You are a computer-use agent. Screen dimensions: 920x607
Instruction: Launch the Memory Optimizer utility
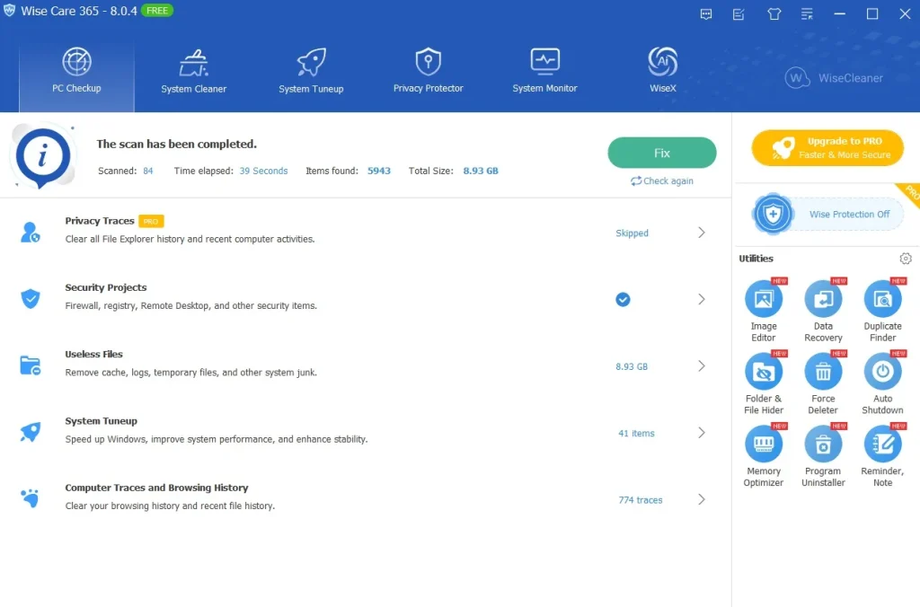764,456
